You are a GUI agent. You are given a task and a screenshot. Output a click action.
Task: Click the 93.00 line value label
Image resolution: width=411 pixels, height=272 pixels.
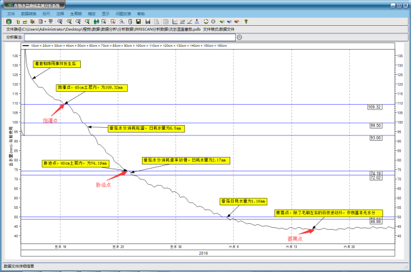pyautogui.click(x=376, y=138)
